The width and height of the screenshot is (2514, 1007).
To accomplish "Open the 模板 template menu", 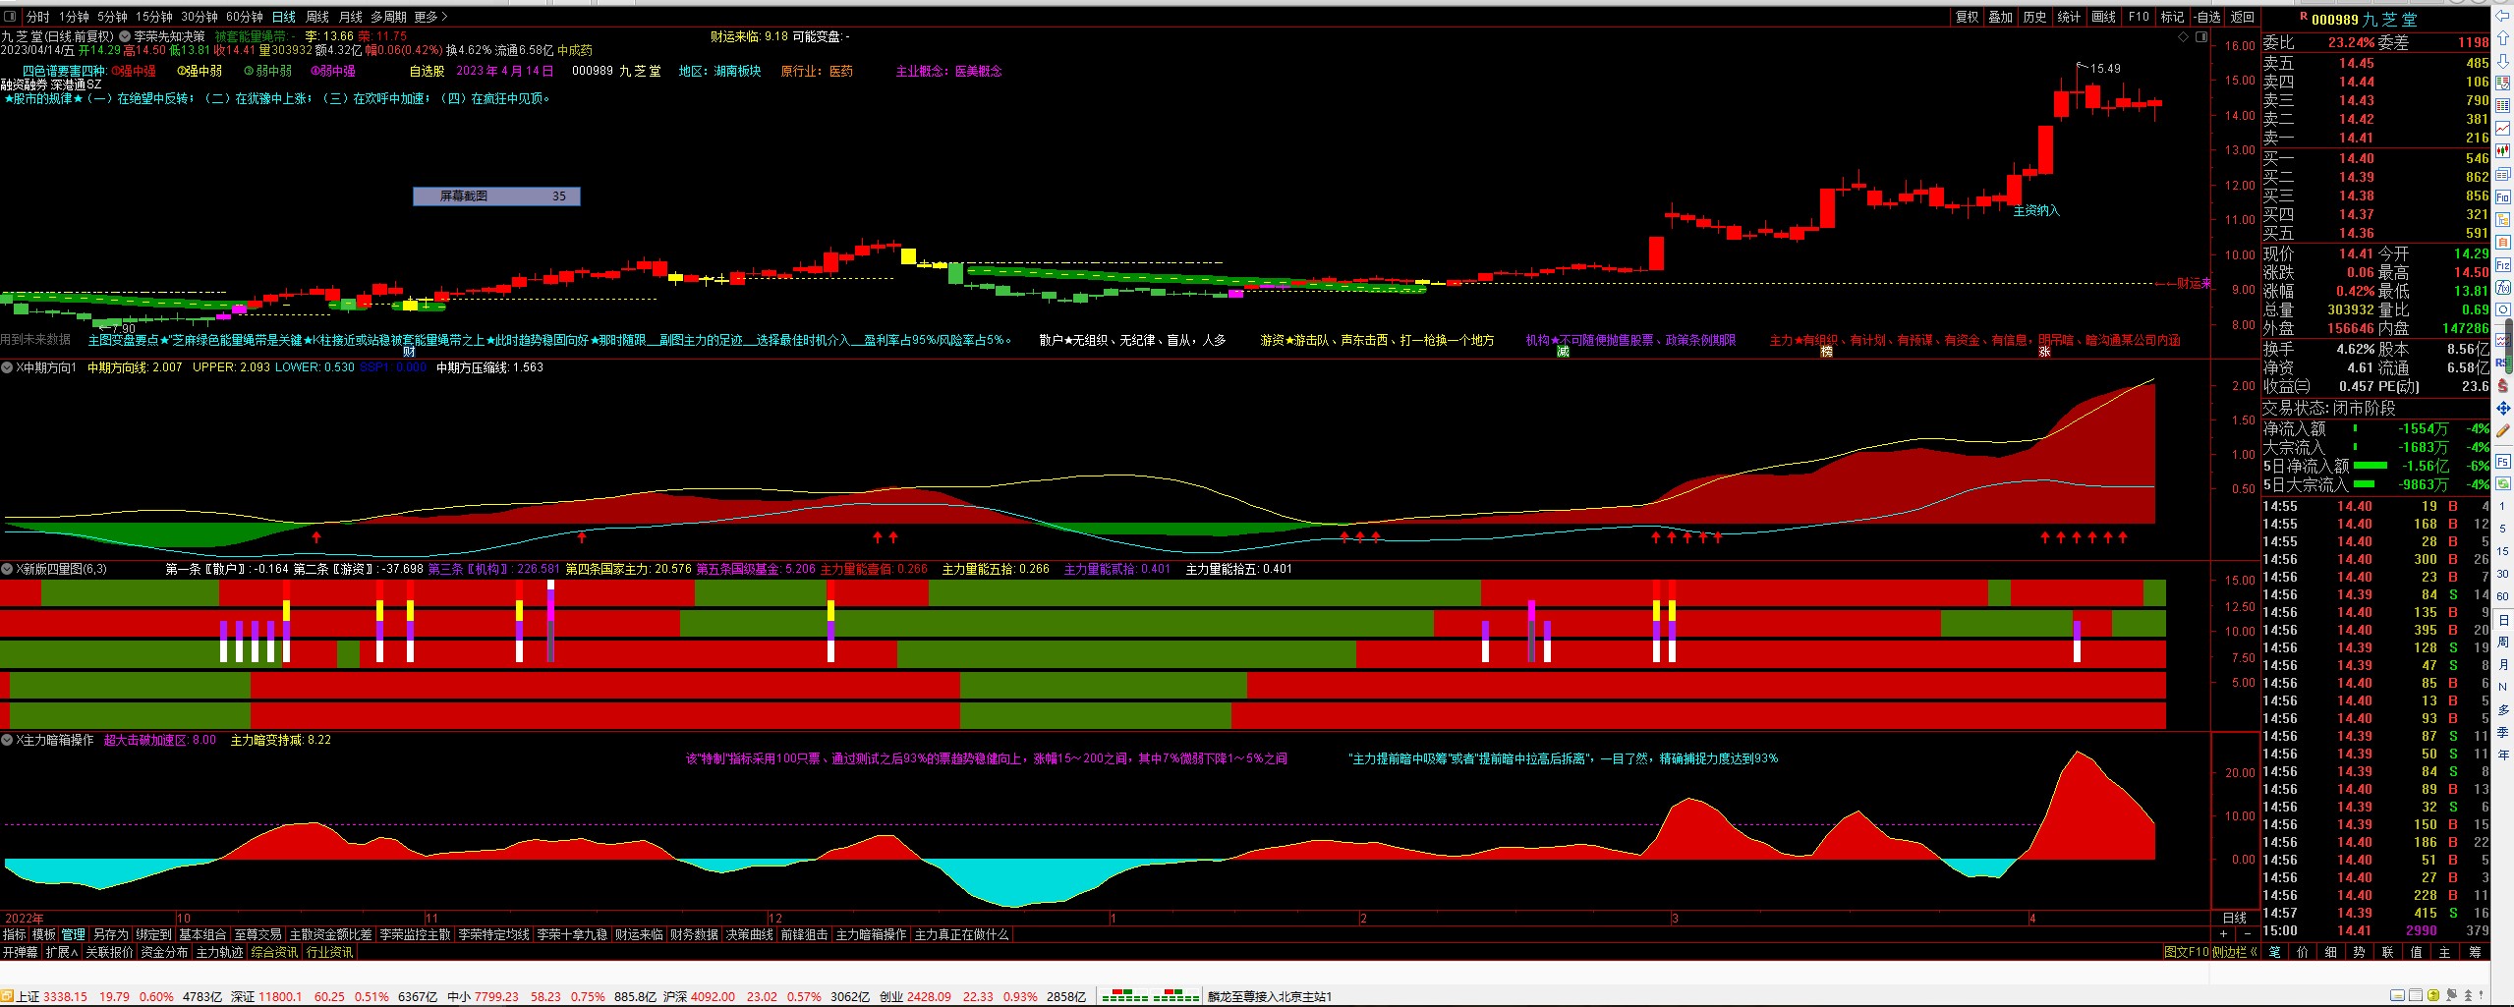I will point(44,934).
